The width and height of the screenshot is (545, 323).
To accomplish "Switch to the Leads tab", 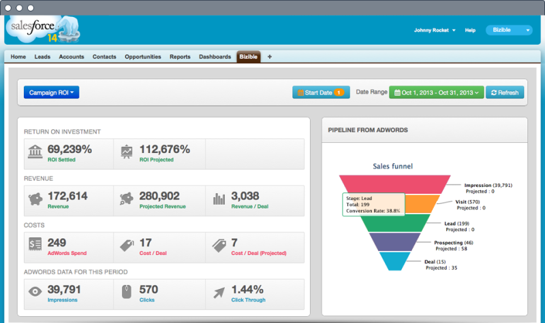I will (42, 56).
